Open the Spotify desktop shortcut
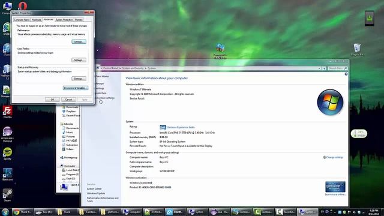Viewport: 384px width, 216px height. [7, 154]
